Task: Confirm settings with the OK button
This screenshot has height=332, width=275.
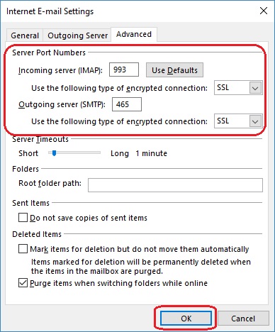Action: coord(186,319)
